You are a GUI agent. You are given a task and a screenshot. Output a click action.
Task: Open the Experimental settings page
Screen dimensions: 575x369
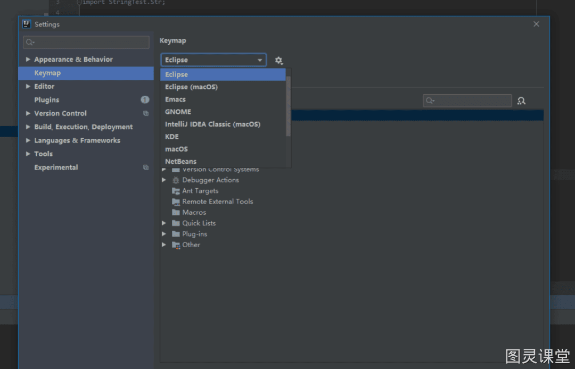click(x=86, y=167)
